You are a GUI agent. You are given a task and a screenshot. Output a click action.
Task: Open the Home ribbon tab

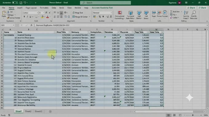(11, 8)
